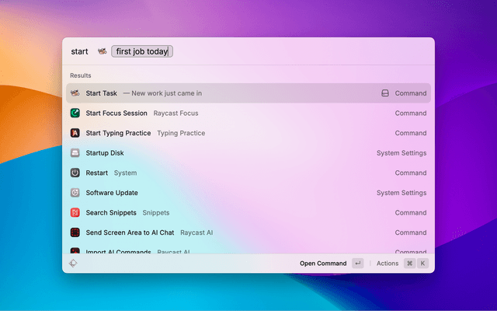Click the 'first job today' argument field

tap(142, 52)
